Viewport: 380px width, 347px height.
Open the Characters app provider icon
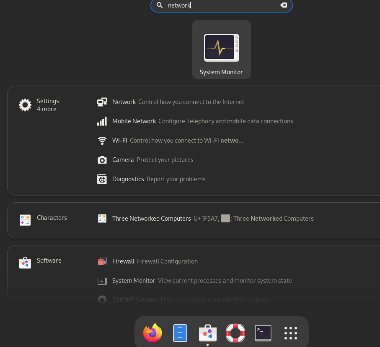25,220
